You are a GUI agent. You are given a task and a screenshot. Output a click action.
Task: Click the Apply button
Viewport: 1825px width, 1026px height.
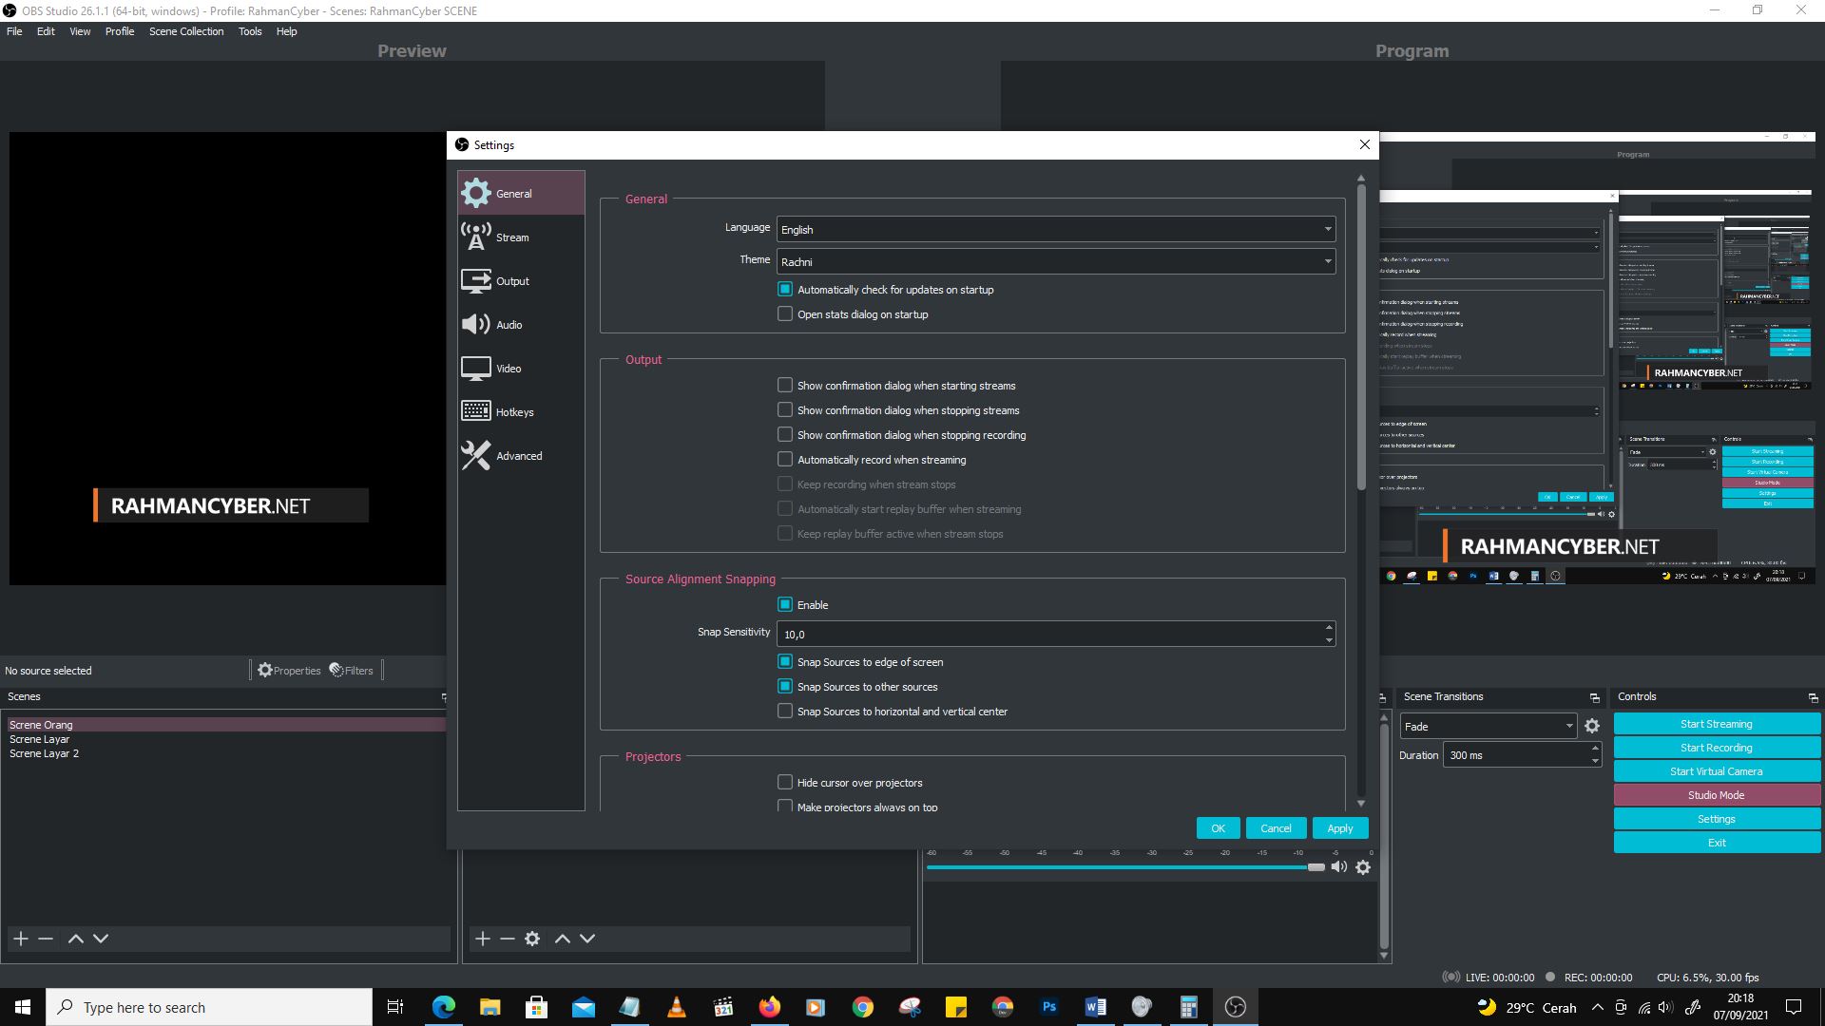1340,828
